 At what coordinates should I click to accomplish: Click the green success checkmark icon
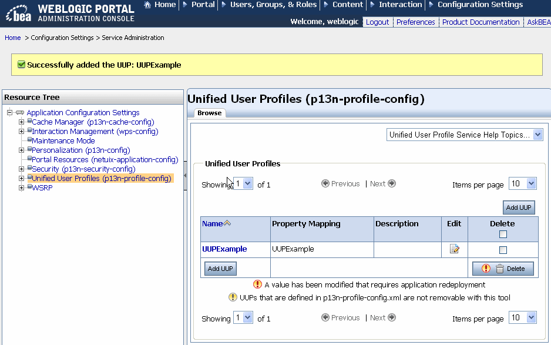(x=21, y=65)
